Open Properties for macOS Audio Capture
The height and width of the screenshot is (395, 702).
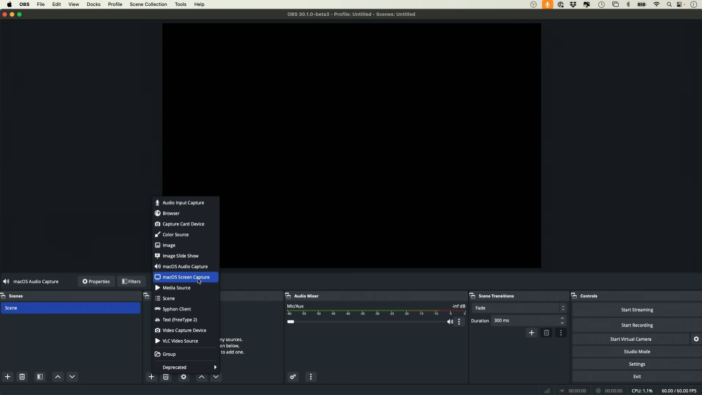pyautogui.click(x=96, y=282)
